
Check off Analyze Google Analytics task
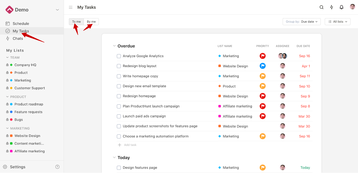coord(119,56)
